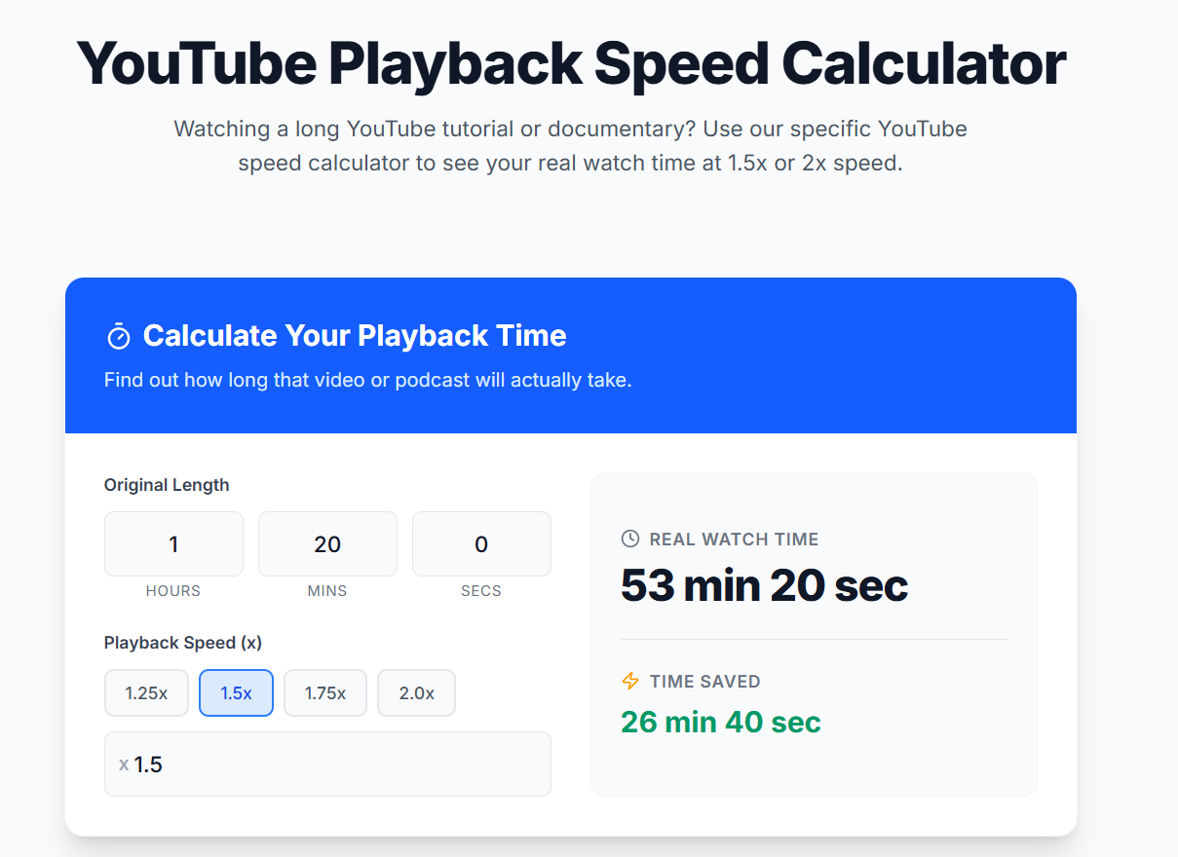Click the stopwatch icon beside Calculate Your Playback Time
Viewport: 1178px width, 857px height.
[x=118, y=335]
